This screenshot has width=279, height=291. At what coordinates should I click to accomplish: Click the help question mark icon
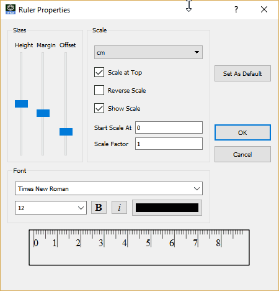click(x=236, y=9)
